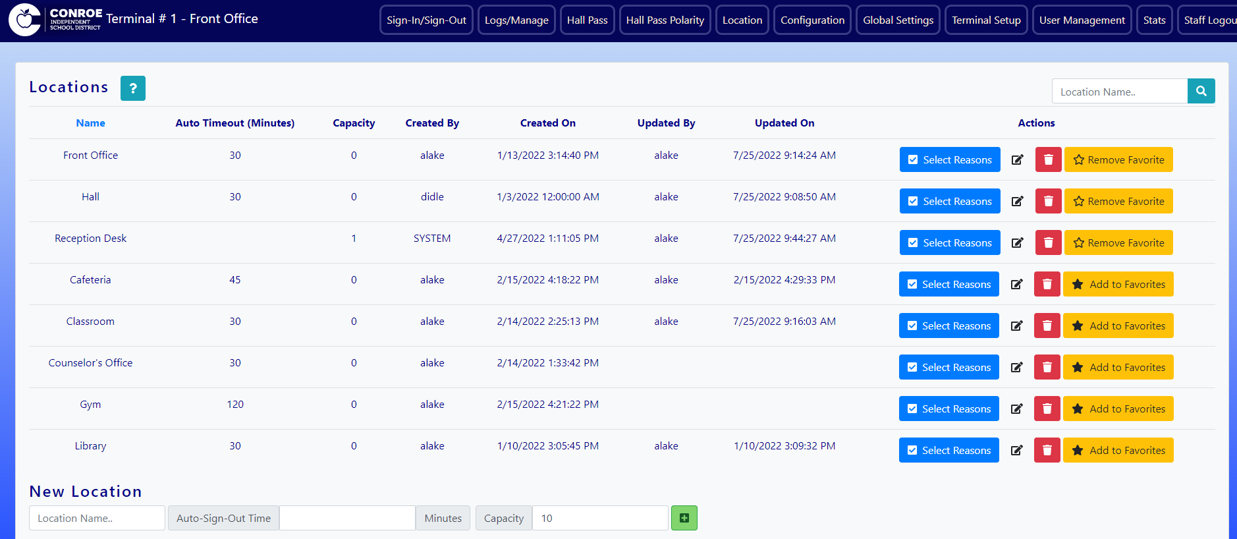Remove Front Office favorite

tap(1118, 160)
